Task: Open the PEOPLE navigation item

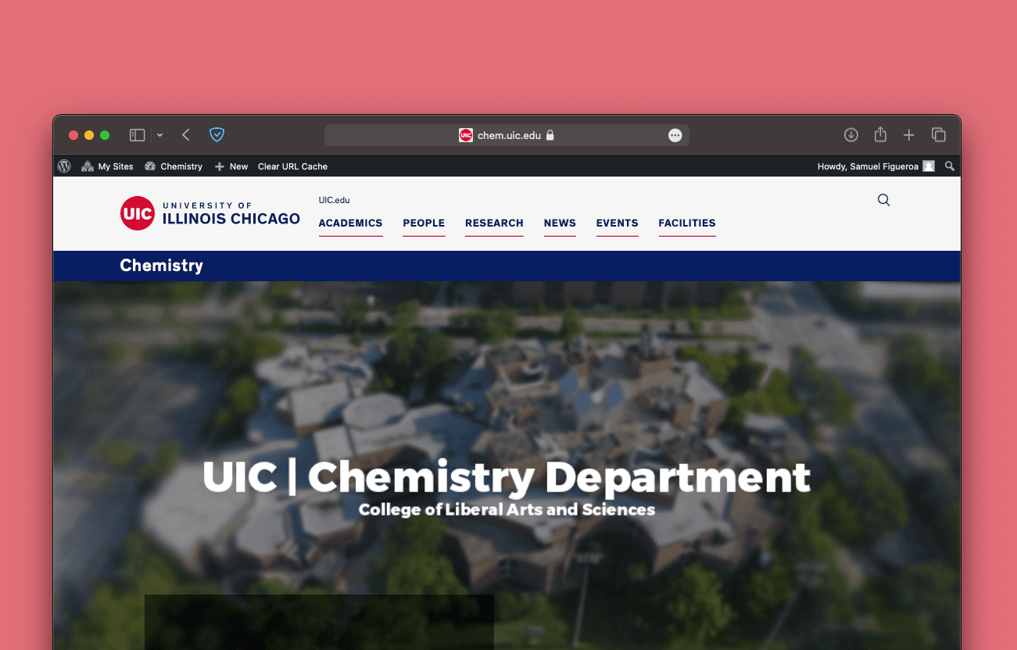Action: (424, 223)
